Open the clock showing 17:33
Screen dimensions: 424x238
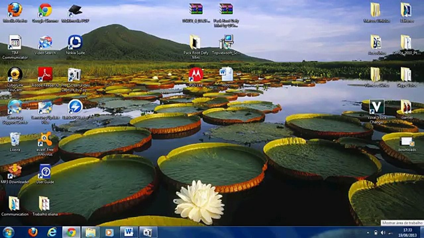(x=408, y=232)
